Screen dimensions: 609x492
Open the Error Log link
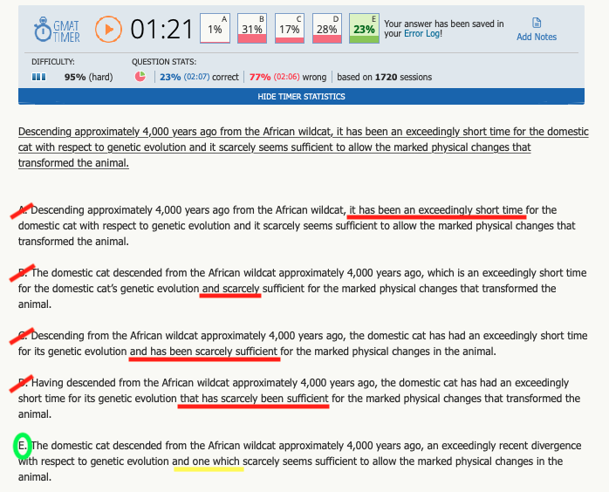pos(422,34)
